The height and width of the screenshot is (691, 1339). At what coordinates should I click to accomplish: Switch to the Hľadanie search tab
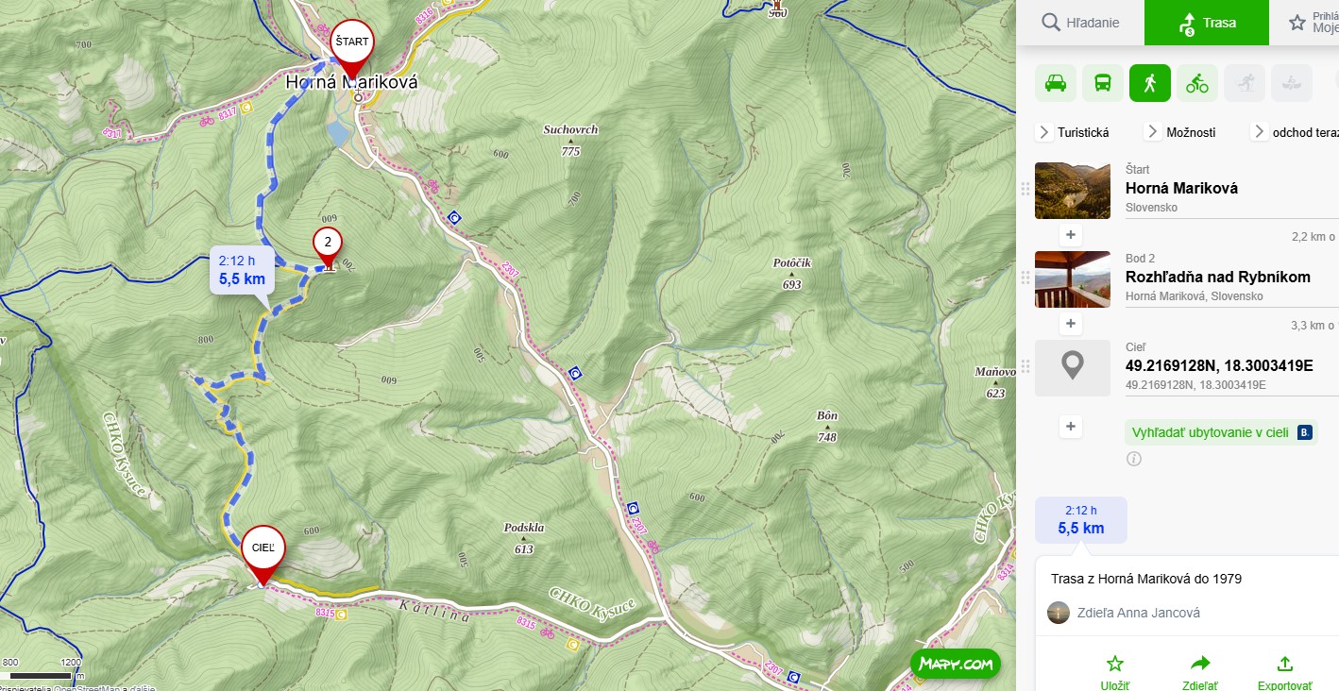tap(1080, 23)
